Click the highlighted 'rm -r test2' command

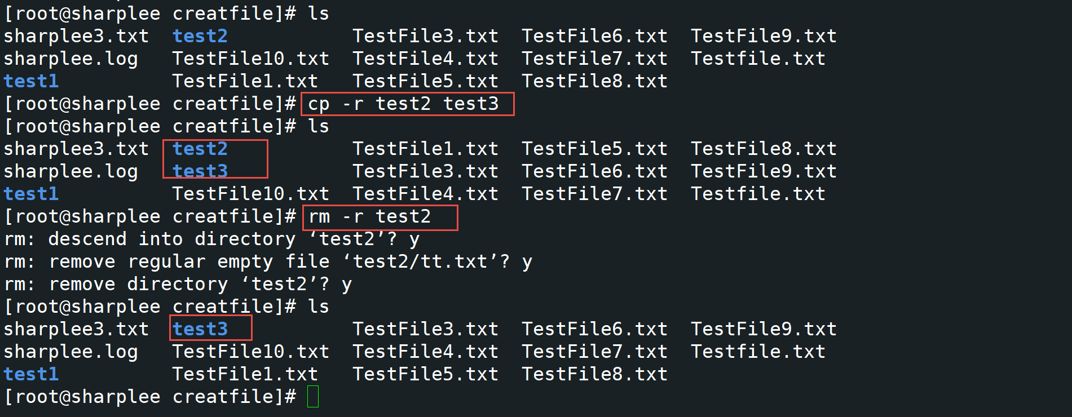point(369,216)
